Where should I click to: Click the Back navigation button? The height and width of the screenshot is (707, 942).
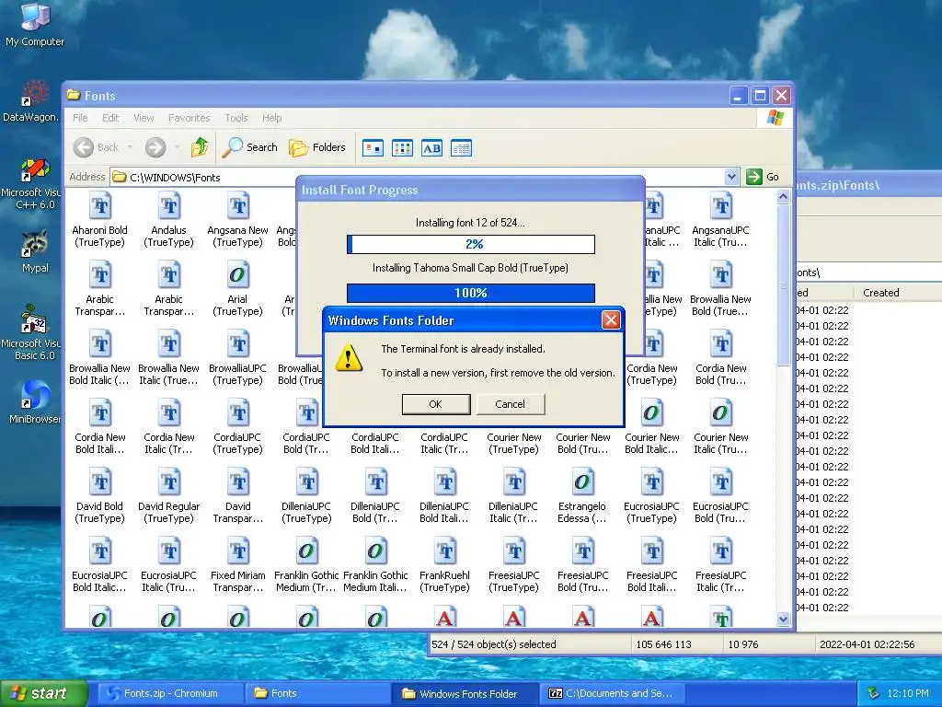(x=96, y=147)
